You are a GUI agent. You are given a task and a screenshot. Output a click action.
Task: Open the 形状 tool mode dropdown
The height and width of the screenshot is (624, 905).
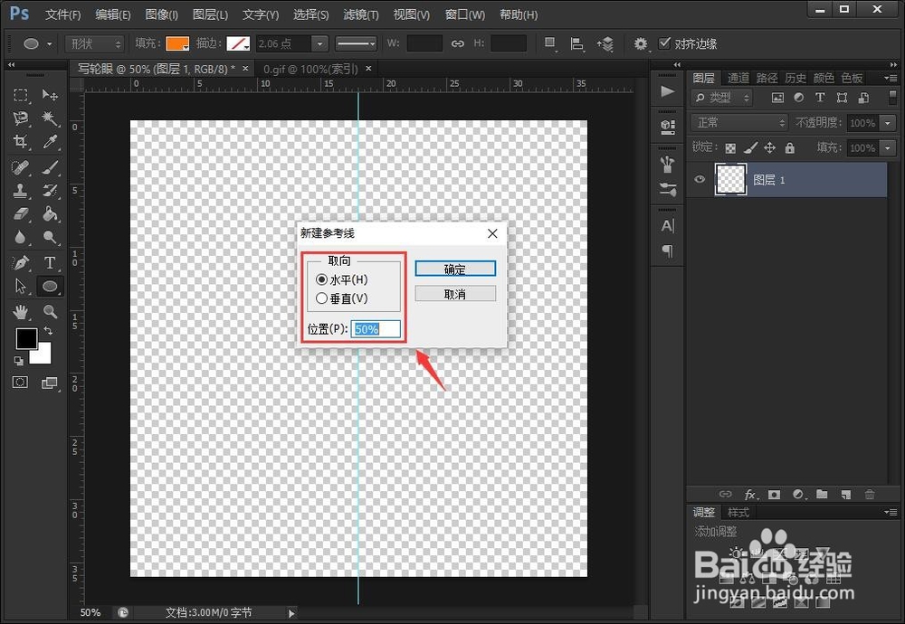[x=95, y=43]
